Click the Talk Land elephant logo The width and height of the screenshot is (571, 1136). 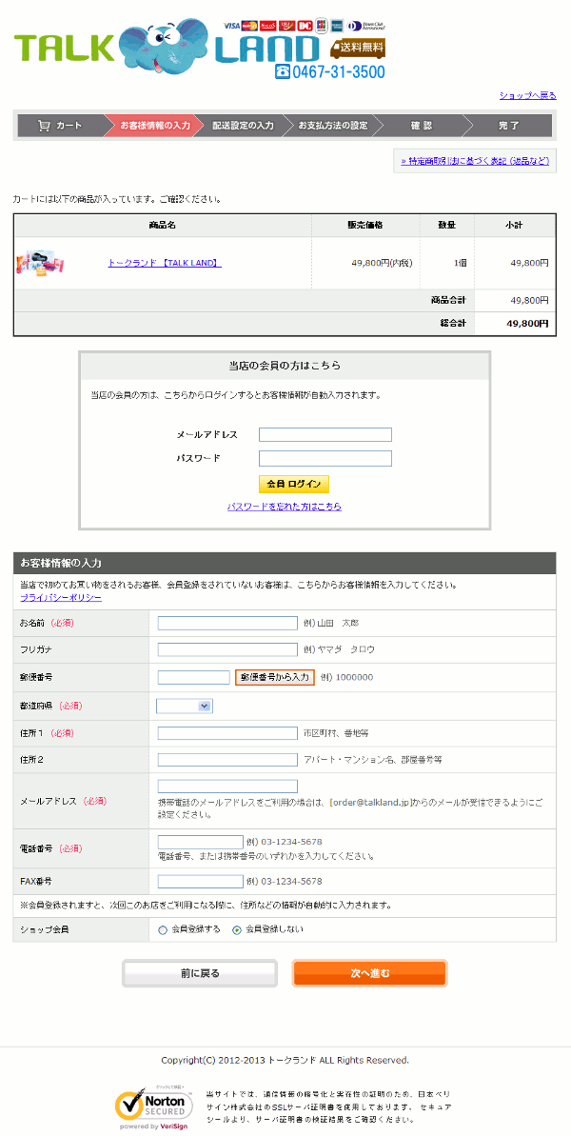coord(164,45)
